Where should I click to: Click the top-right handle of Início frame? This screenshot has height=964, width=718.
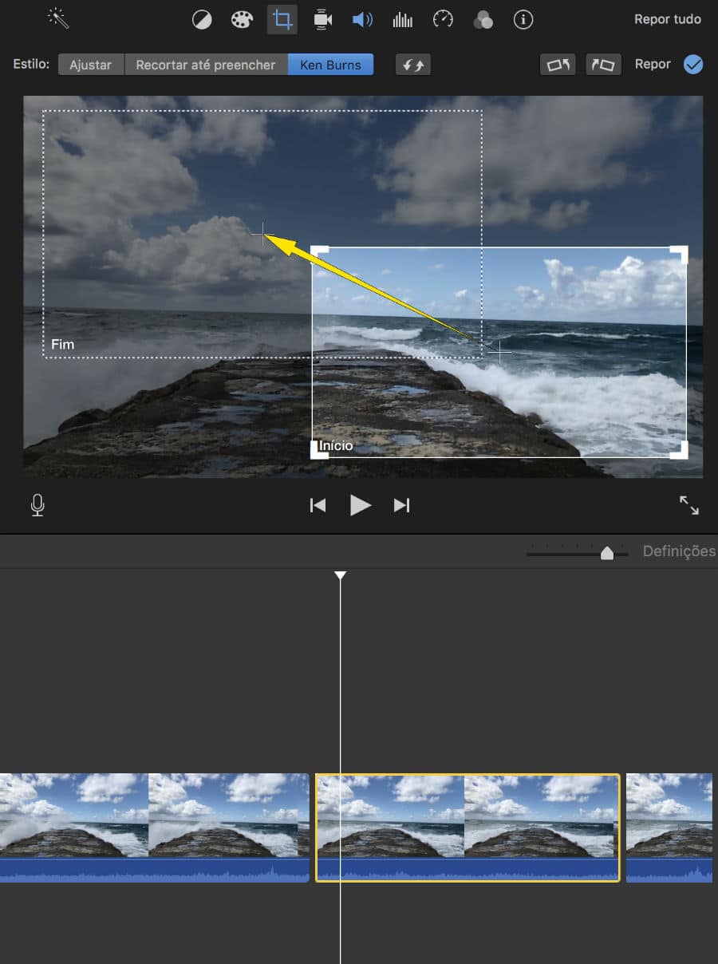point(680,253)
